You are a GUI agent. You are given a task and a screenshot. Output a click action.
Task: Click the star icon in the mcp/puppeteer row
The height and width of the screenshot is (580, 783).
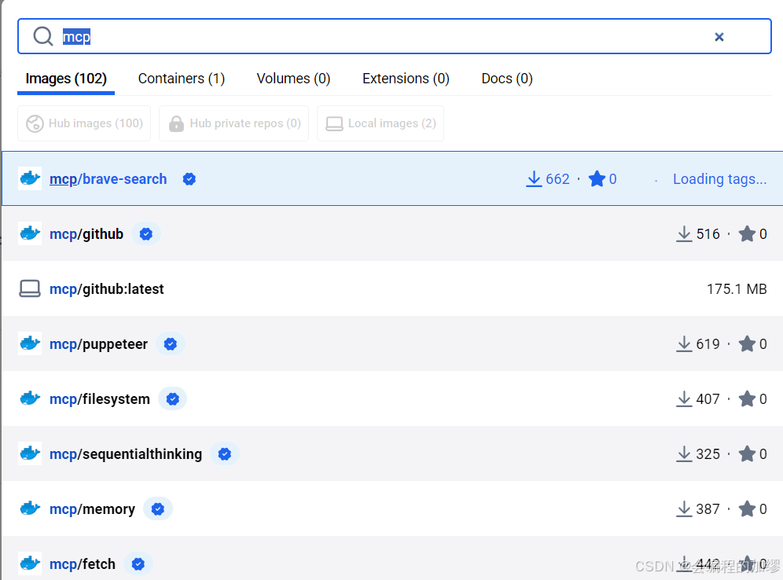pos(747,344)
